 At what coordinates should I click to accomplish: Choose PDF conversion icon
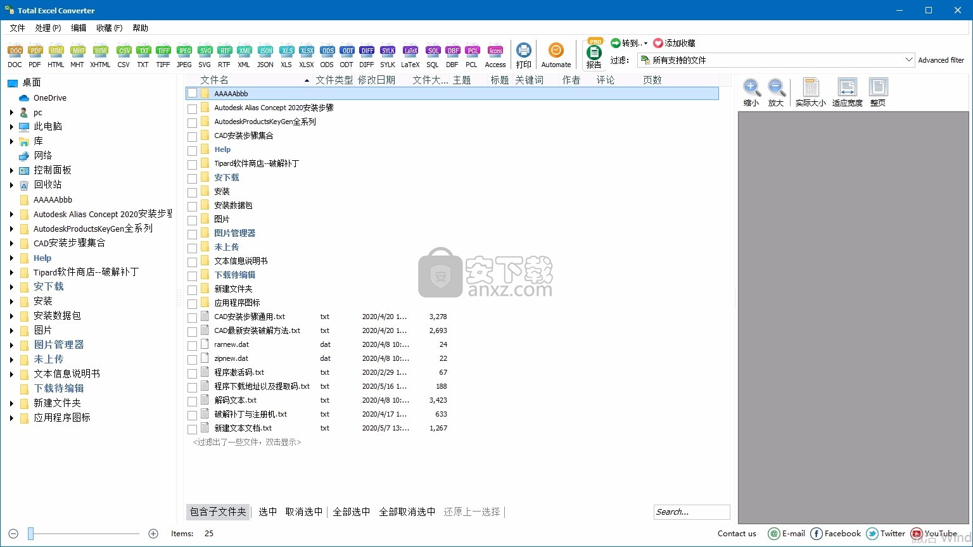point(35,55)
